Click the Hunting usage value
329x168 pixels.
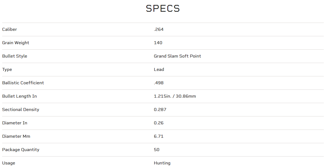click(x=162, y=163)
